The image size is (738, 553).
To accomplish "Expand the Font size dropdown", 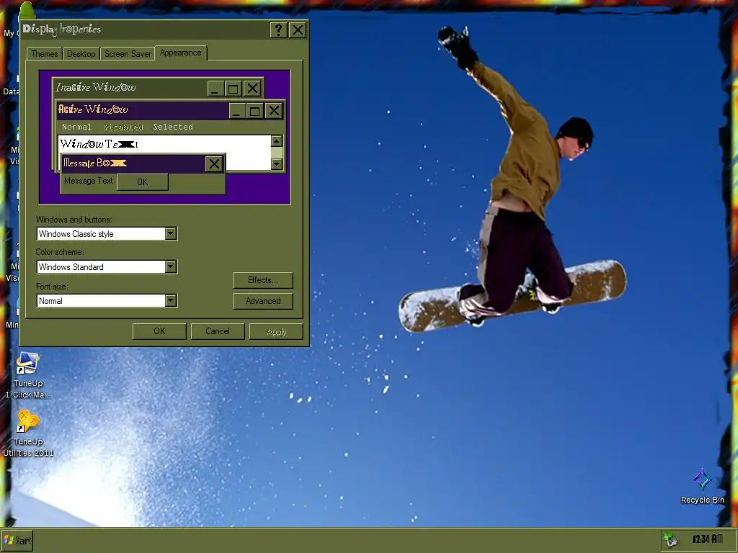I will click(x=170, y=300).
